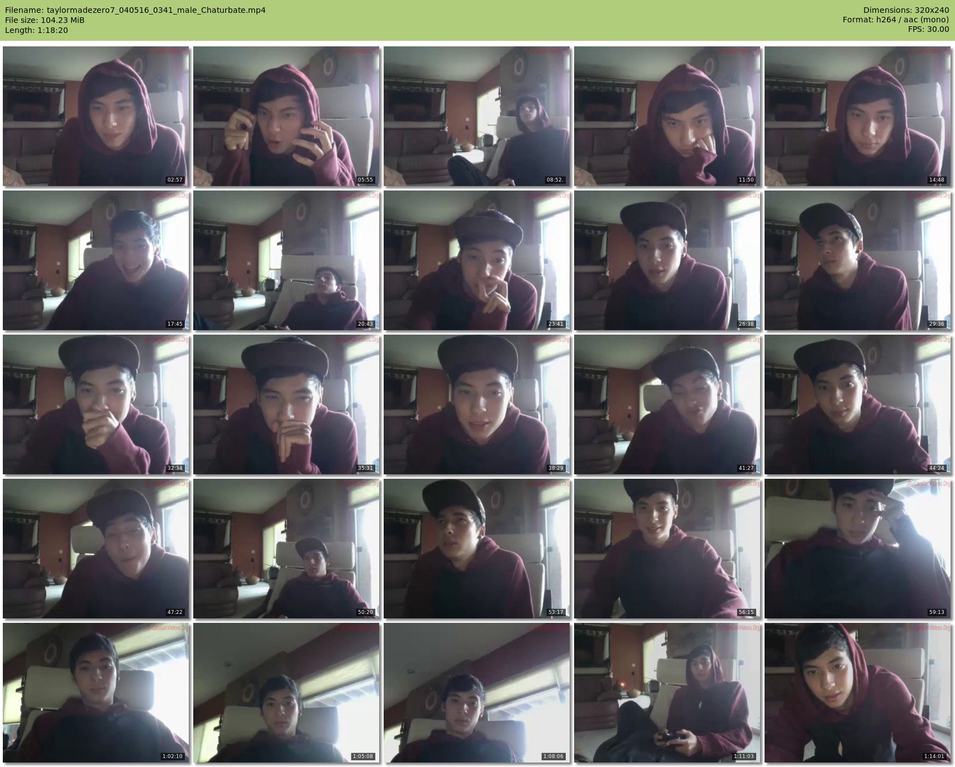Open the frame at 05:55
The height and width of the screenshot is (767, 955).
[x=286, y=116]
